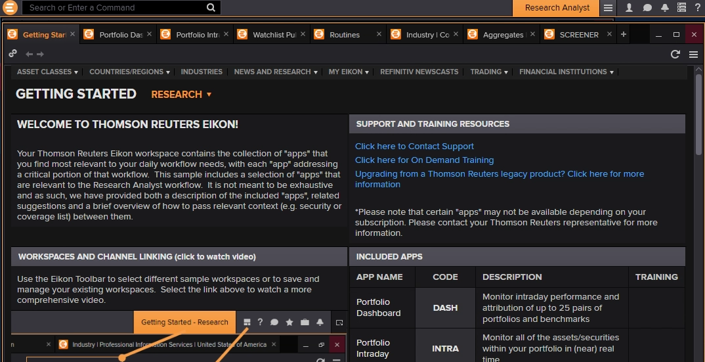The height and width of the screenshot is (362, 705).
Task: Open the My Eikon dropdown menu
Action: [x=349, y=72]
